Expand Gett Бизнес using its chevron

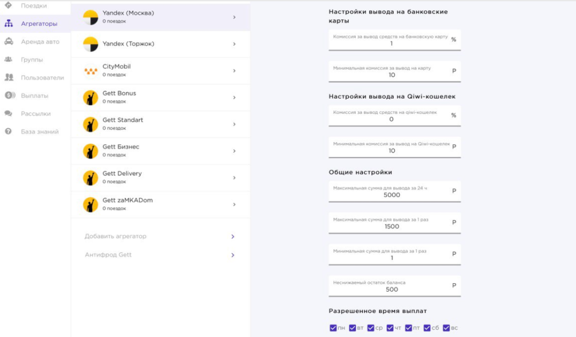(234, 151)
